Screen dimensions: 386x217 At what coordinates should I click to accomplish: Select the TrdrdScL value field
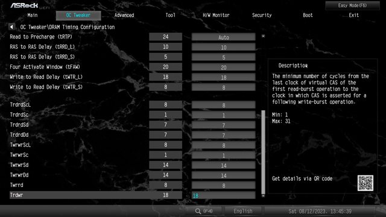224,105
